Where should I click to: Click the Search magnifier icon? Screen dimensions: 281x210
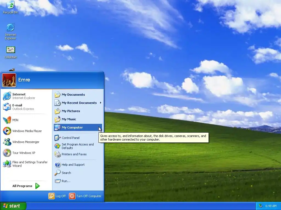pos(58,173)
